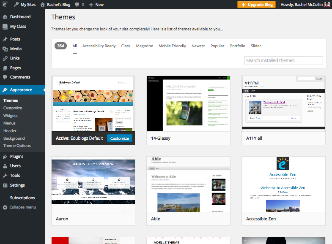Open Widgets submenu item
332x244 pixels.
pyautogui.click(x=11, y=116)
